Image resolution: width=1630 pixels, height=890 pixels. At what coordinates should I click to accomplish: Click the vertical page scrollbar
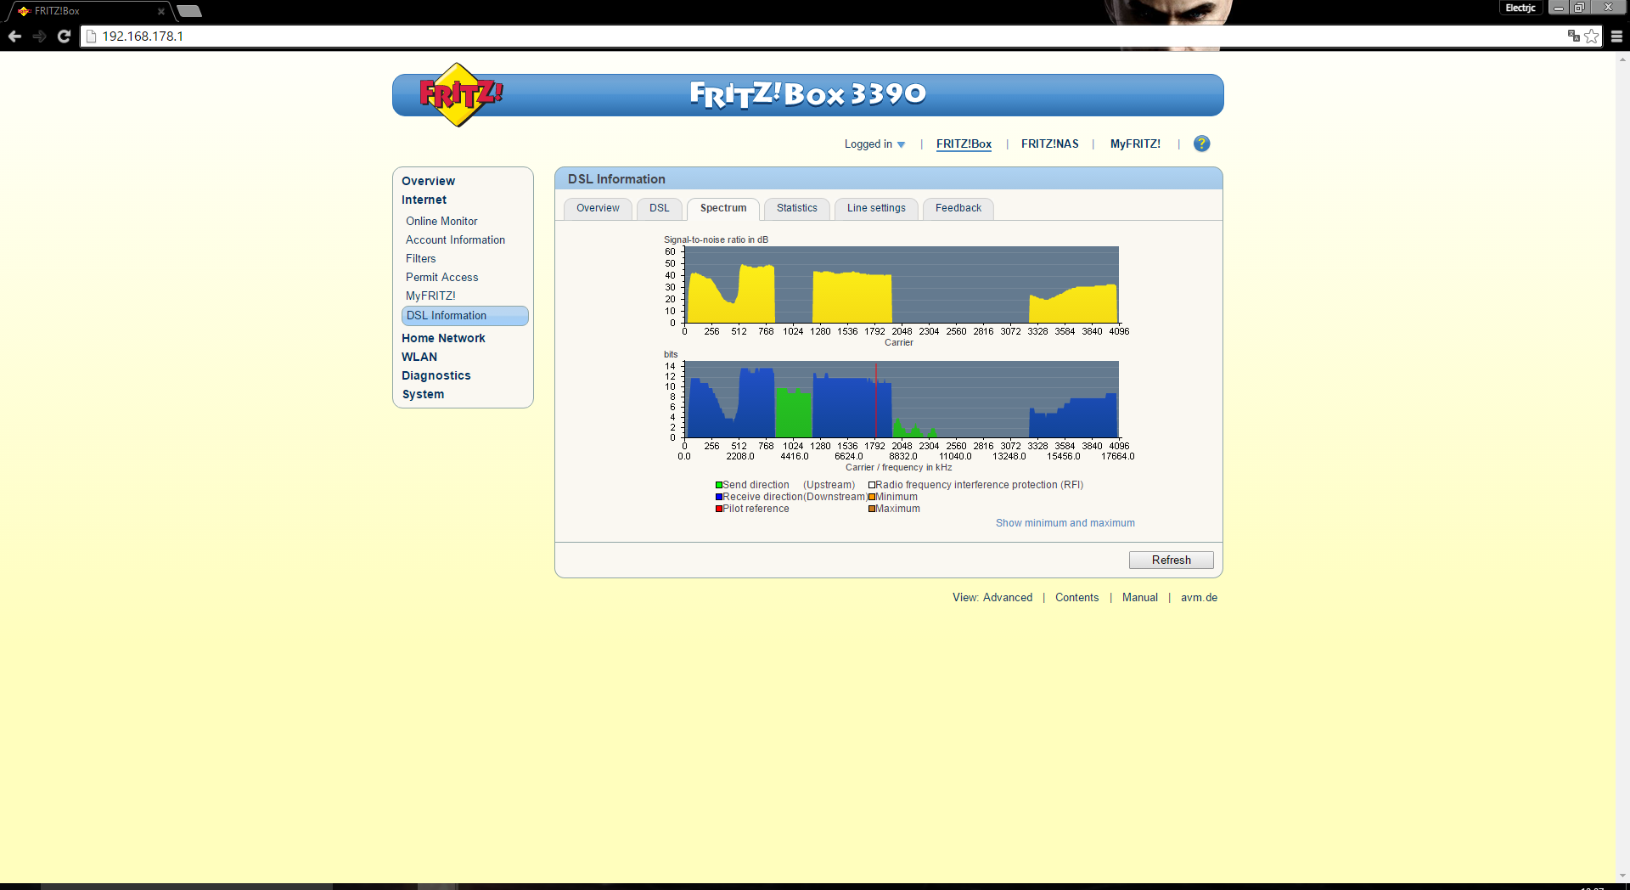[x=1622, y=467]
